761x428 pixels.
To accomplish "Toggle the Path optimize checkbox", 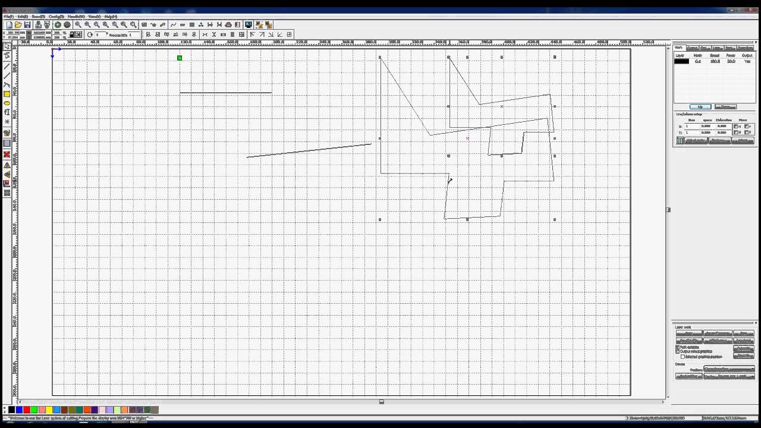I will pyautogui.click(x=677, y=347).
